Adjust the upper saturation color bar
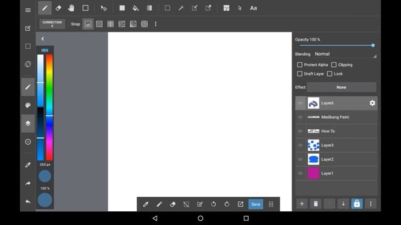401x225 pixels. tap(40, 81)
